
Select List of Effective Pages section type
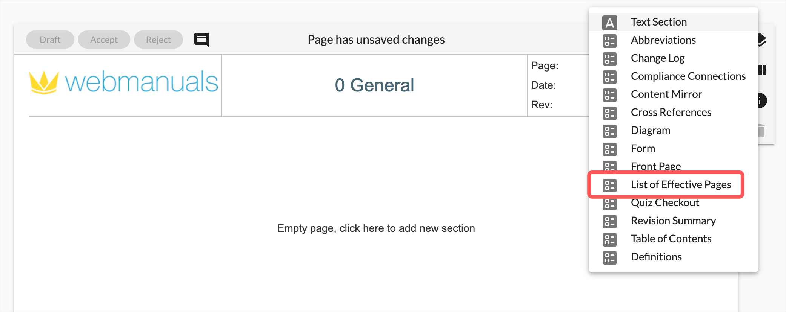click(x=681, y=184)
